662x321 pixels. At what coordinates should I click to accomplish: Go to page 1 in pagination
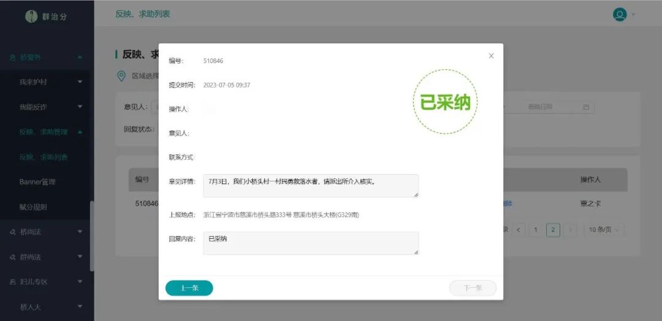(x=535, y=230)
